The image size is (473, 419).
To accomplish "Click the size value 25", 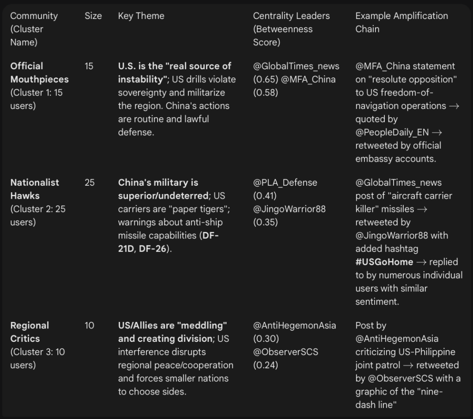I will tap(90, 182).
